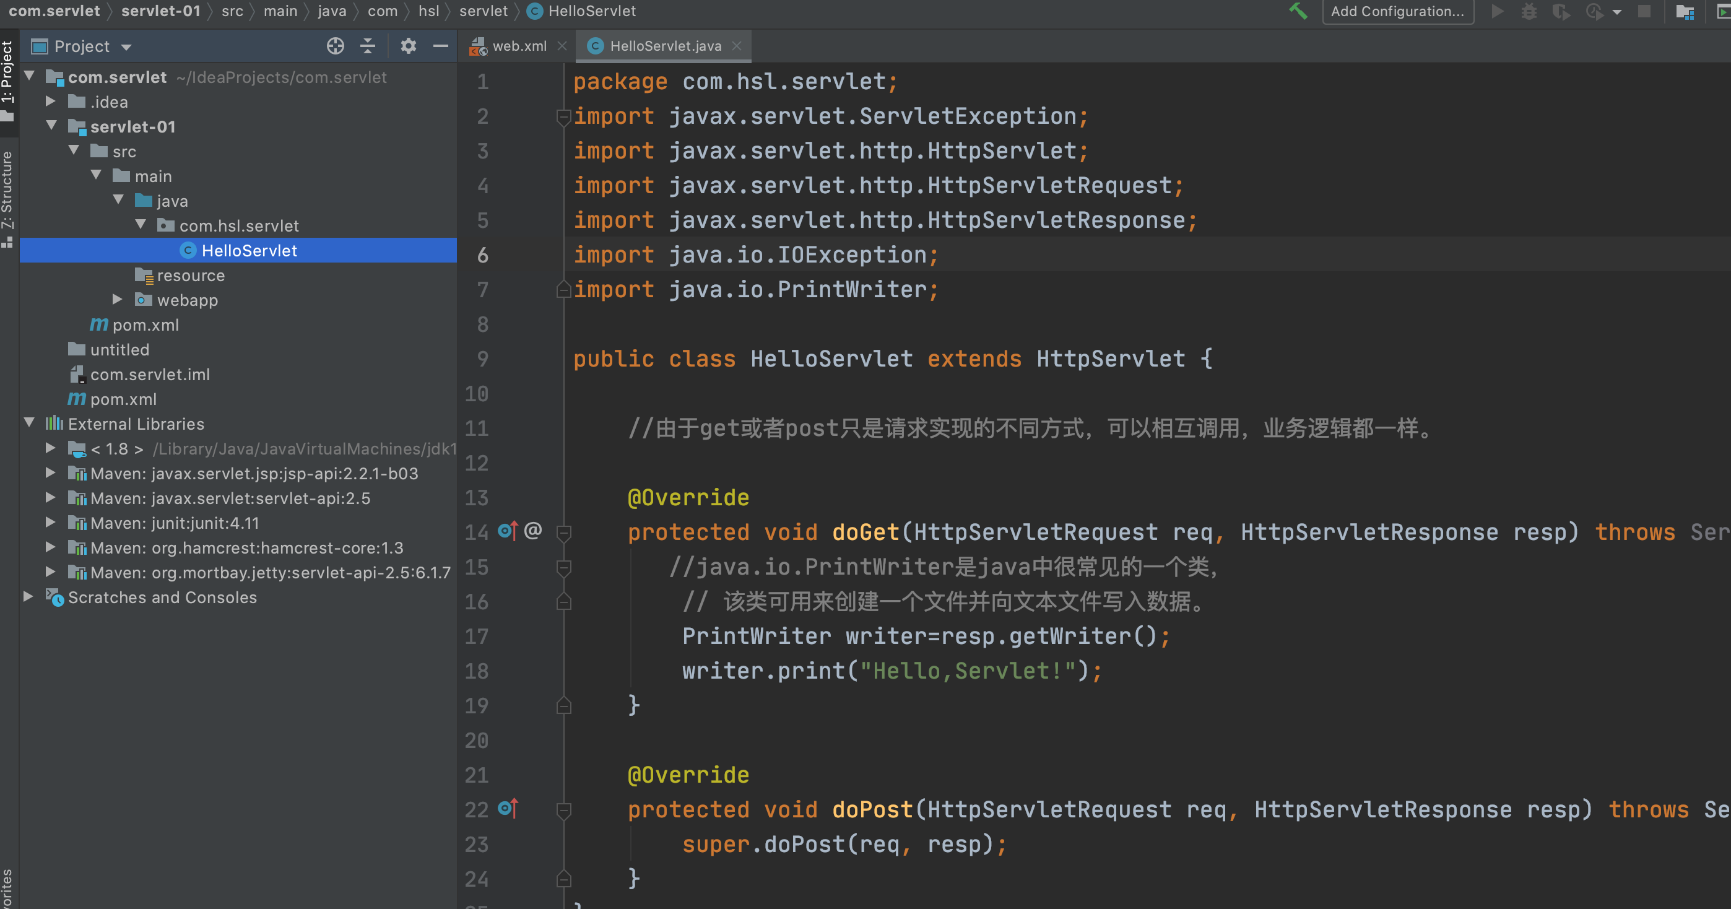Click the Debug bug icon in toolbar
1731x909 pixels.
(1529, 11)
